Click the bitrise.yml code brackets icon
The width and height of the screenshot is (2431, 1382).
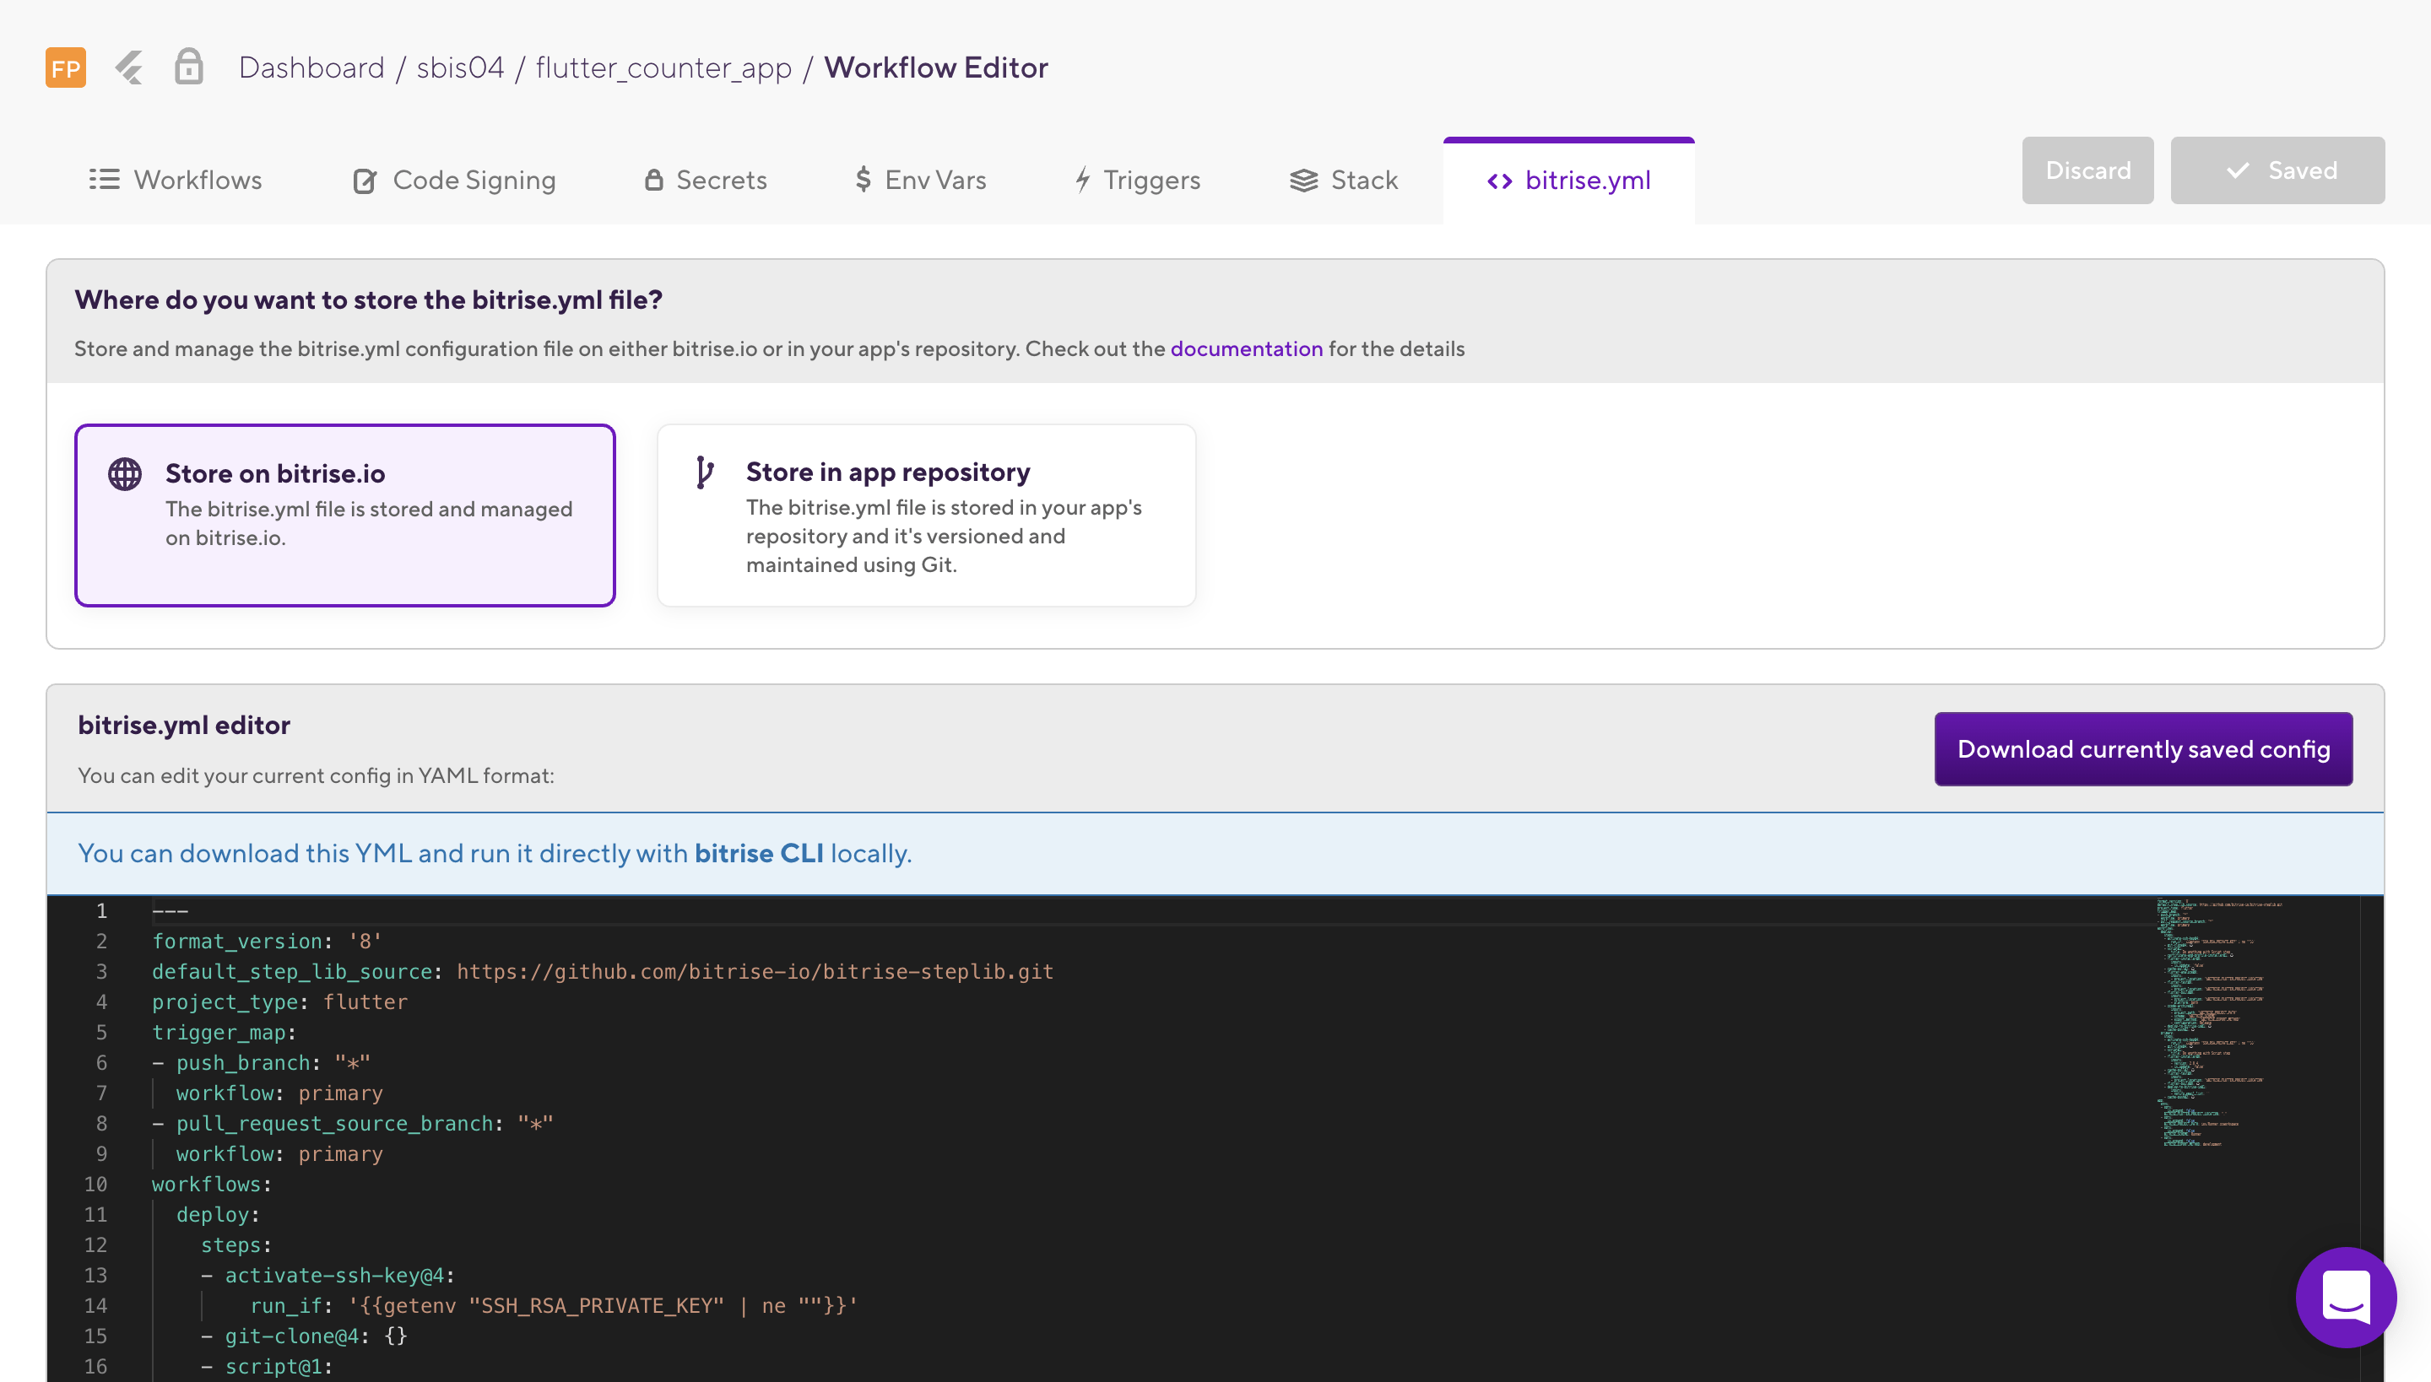pyautogui.click(x=1499, y=181)
